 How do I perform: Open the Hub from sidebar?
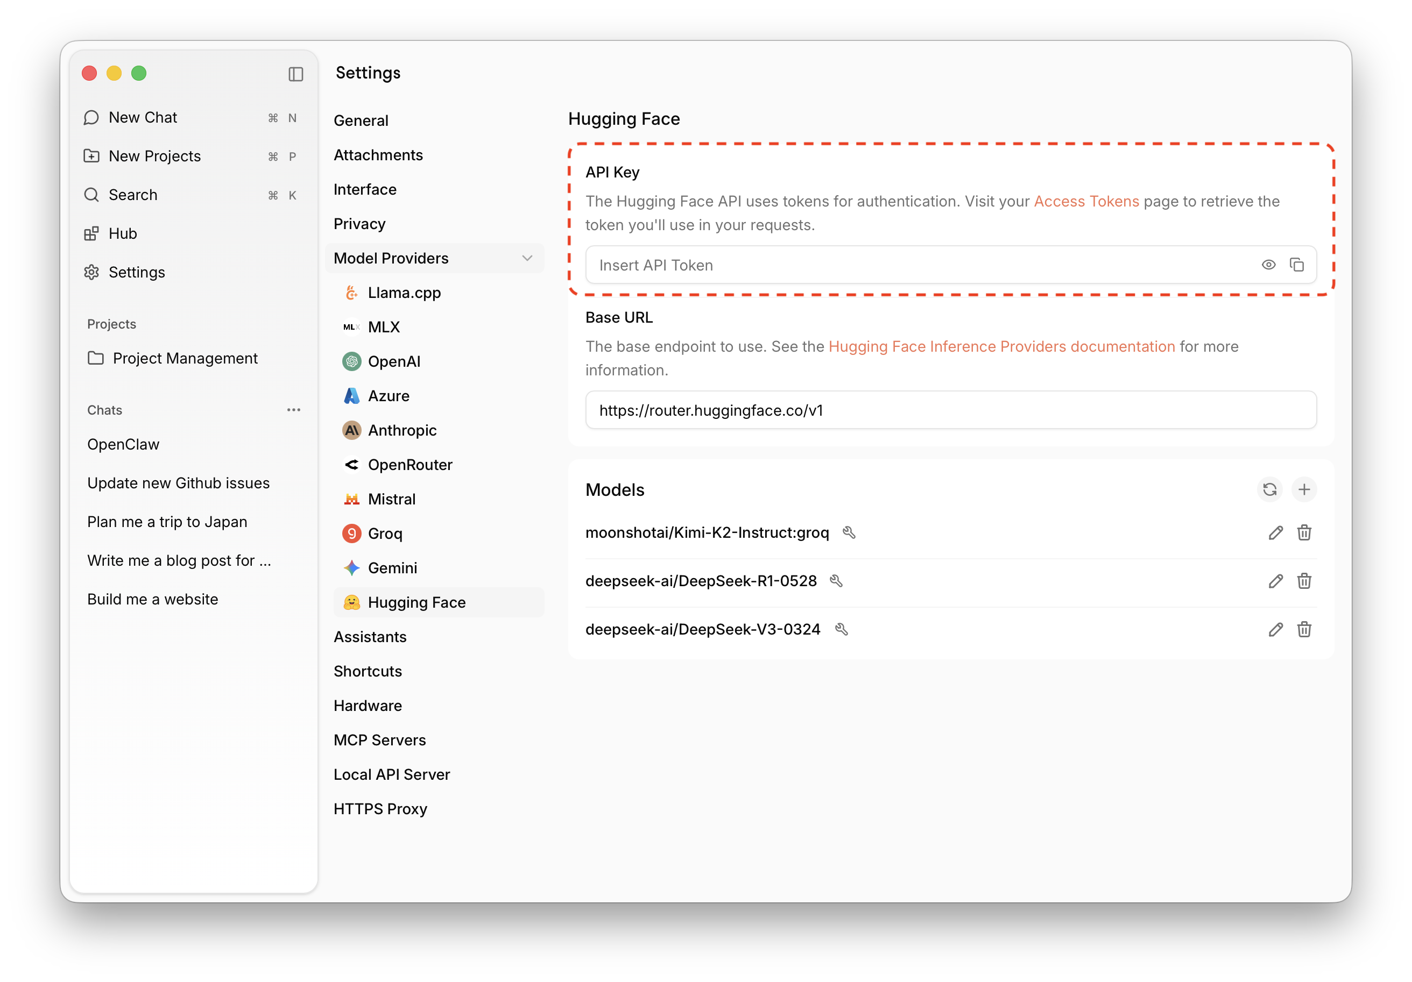pos(122,233)
